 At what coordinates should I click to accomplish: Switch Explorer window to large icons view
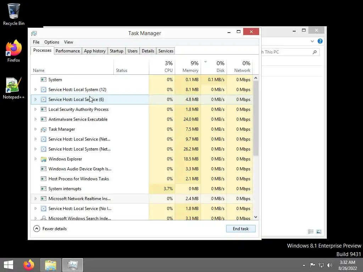[319, 232]
